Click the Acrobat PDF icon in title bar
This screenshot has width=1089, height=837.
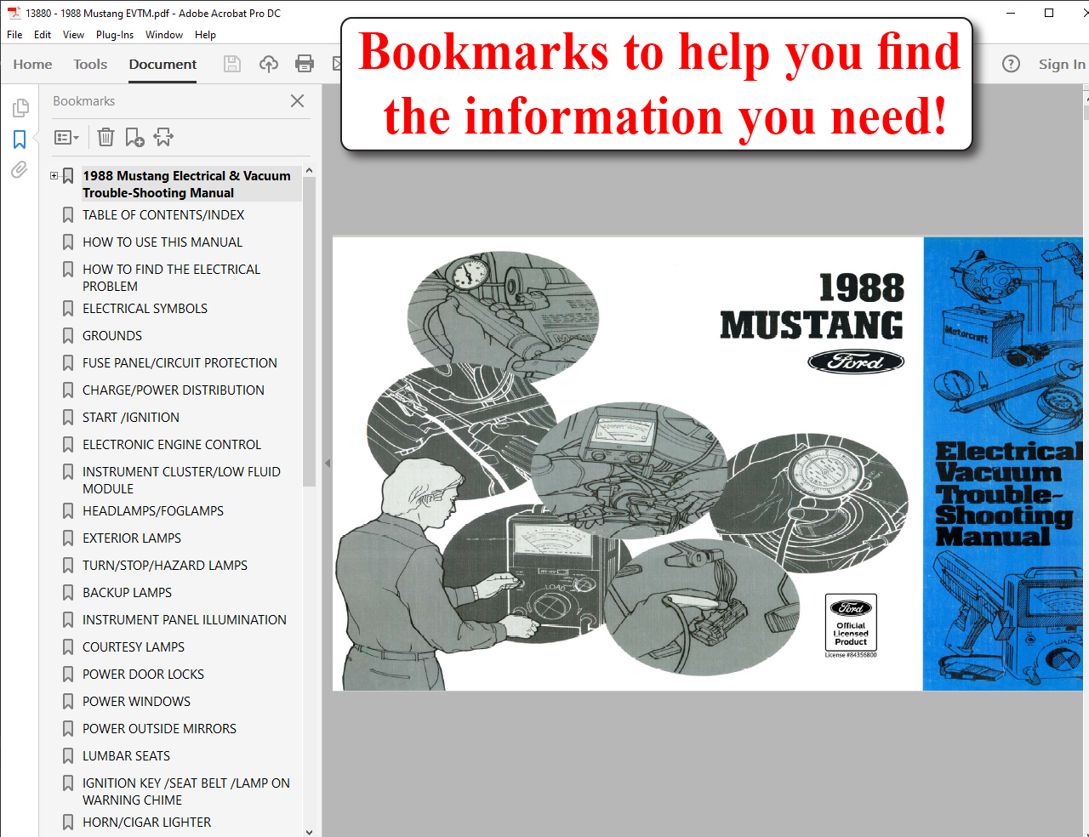click(14, 13)
